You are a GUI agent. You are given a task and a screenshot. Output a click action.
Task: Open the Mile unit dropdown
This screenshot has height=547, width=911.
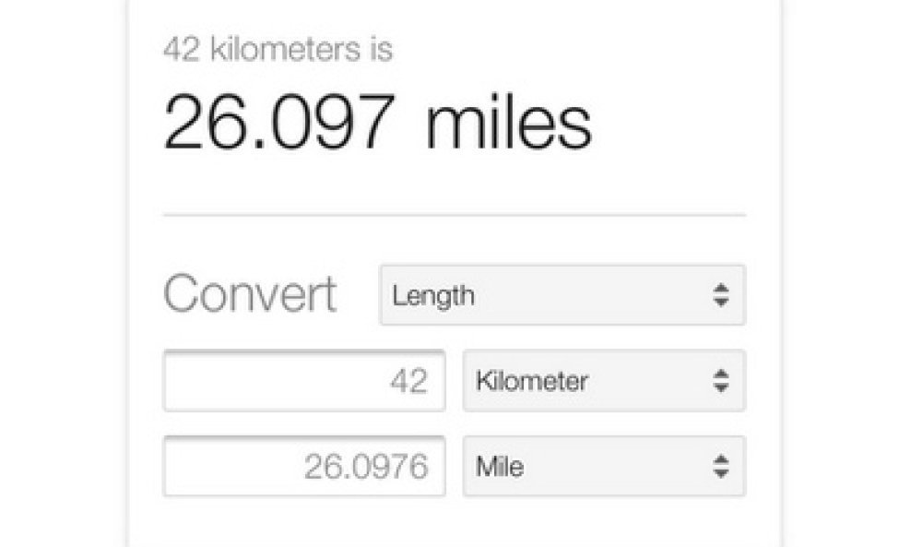(604, 466)
